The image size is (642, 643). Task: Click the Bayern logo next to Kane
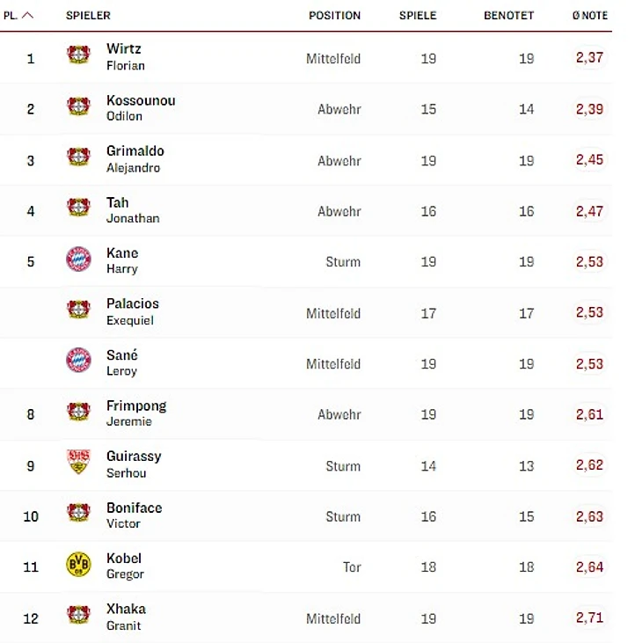pos(78,259)
